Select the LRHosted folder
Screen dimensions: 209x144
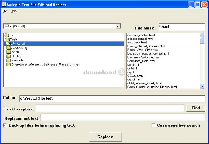coord(64,43)
